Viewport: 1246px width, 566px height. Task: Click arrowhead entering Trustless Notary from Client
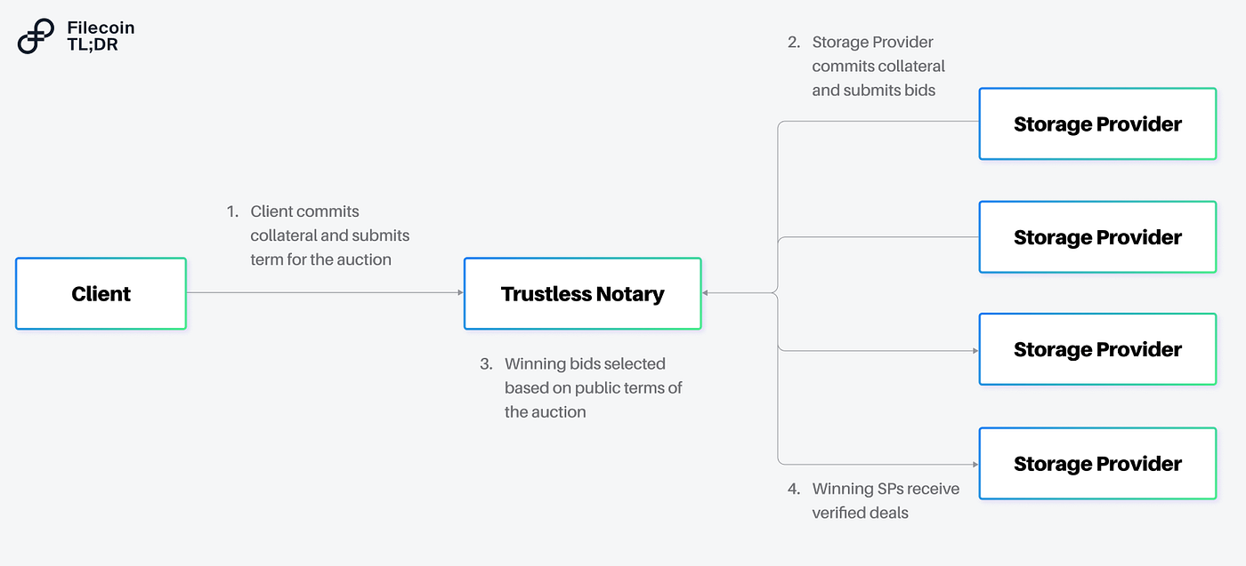pos(460,292)
